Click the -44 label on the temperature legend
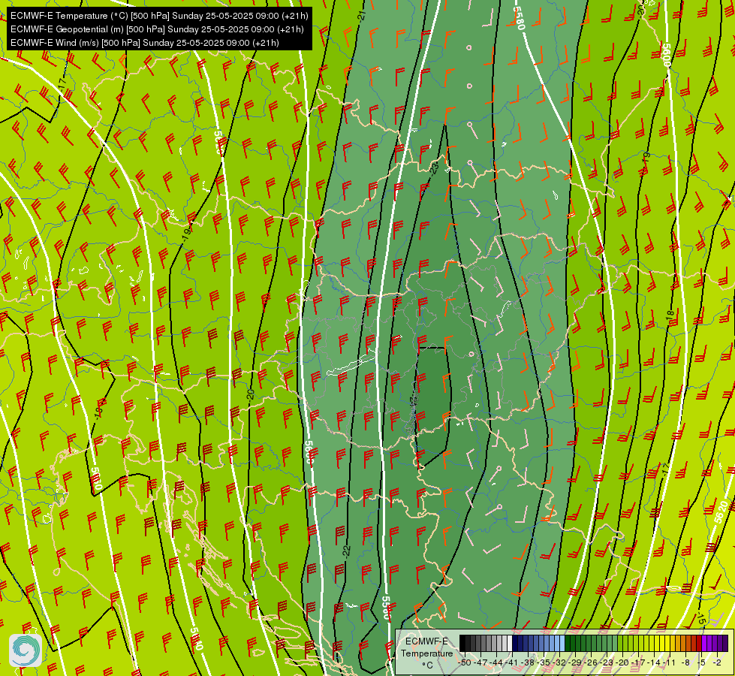The height and width of the screenshot is (676, 735). tap(496, 662)
